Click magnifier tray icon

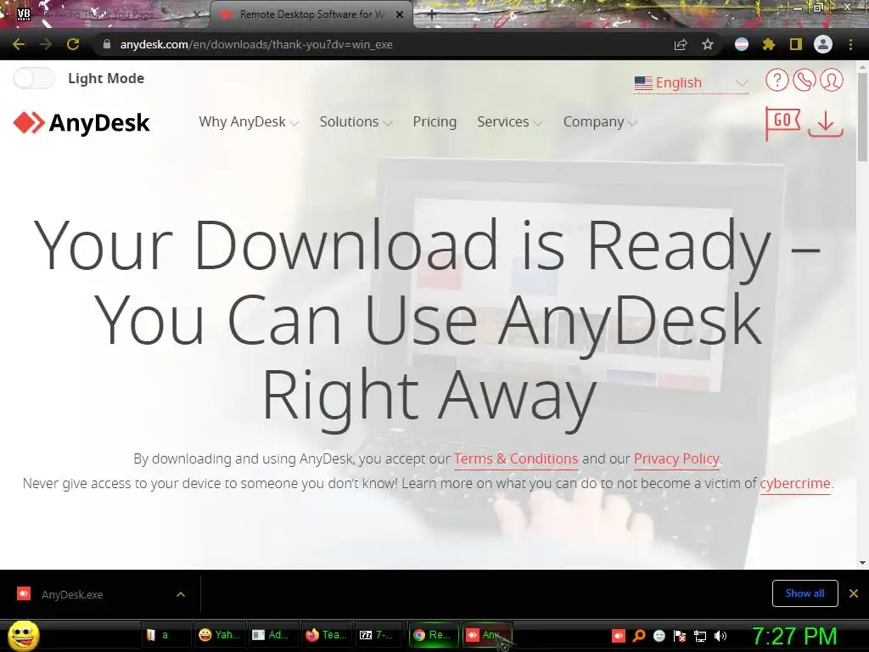(x=639, y=635)
